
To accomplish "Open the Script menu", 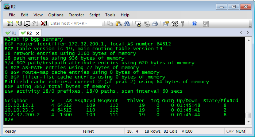I will (x=94, y=15).
